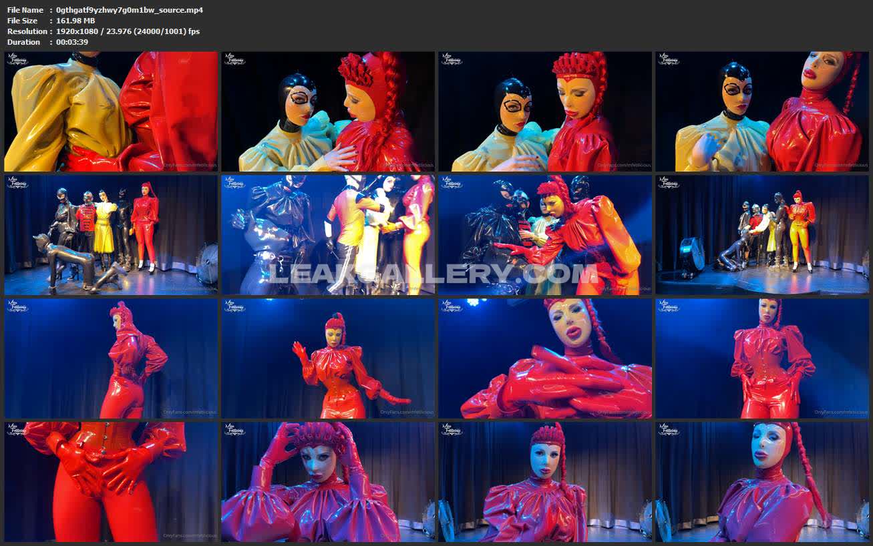Open thumbnail with figure kneeling on stage floor
The width and height of the screenshot is (873, 546).
click(x=111, y=235)
